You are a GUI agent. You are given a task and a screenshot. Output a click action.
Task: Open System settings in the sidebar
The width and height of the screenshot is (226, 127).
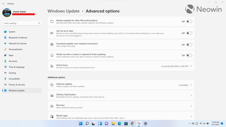point(22,32)
